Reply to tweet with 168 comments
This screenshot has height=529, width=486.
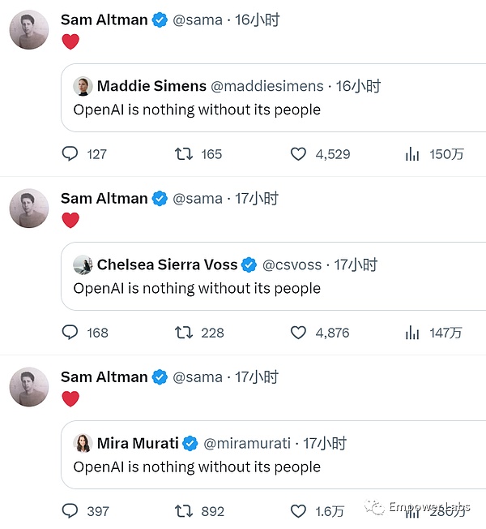(70, 333)
